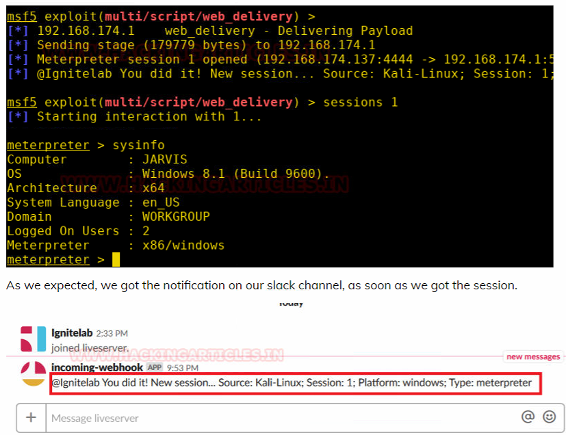Viewport: 566px width, 435px height.
Task: Open the emoji picker smiley icon
Action: pos(550,417)
